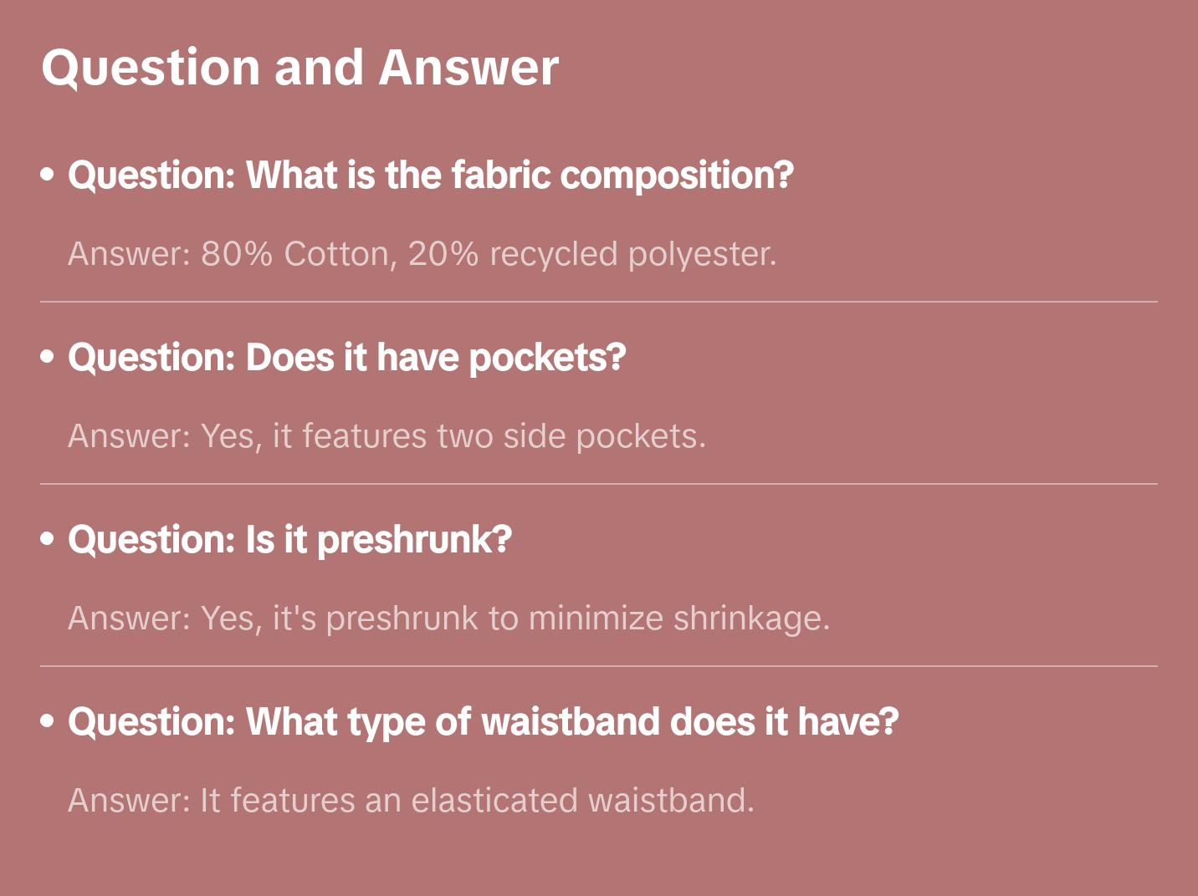The image size is (1198, 896).
Task: Click the divider below the pockets answer
Action: (x=599, y=484)
